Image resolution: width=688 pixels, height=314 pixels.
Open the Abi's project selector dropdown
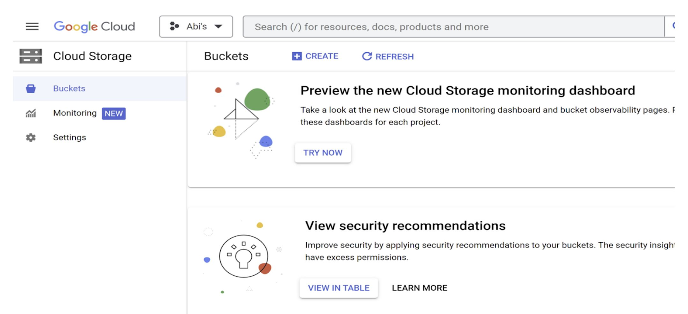click(x=196, y=27)
